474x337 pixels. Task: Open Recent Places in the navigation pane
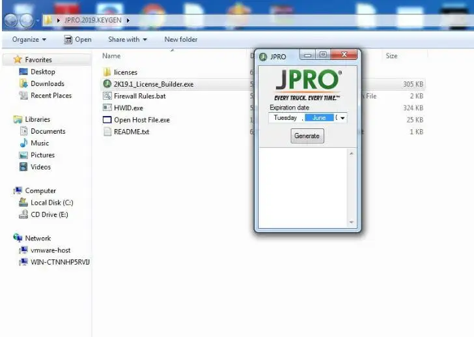(x=51, y=95)
